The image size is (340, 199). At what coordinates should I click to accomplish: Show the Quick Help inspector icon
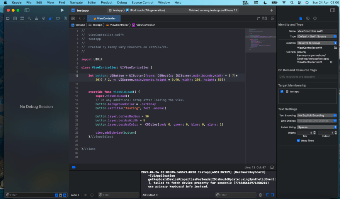tap(315, 19)
